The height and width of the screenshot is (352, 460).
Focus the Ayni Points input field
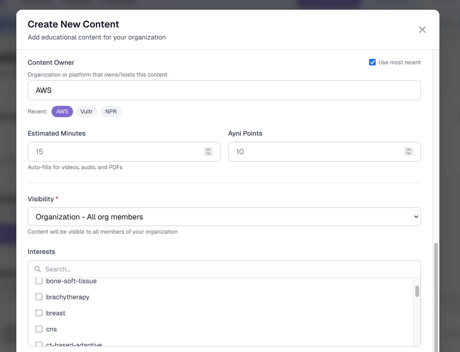tap(316, 152)
